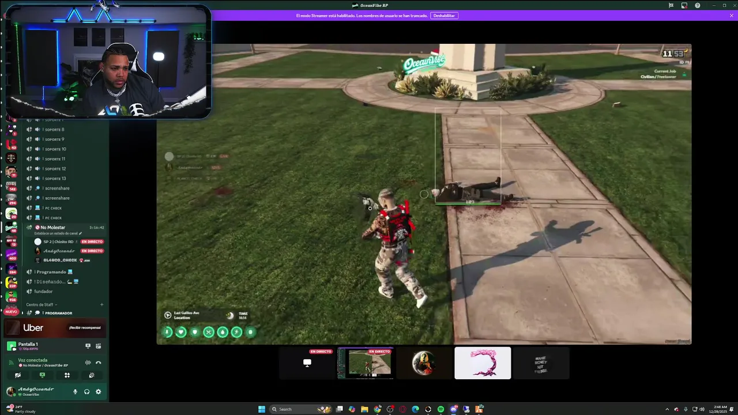This screenshot has width=738, height=415.
Task: Mute microphone in user panel
Action: (75, 392)
